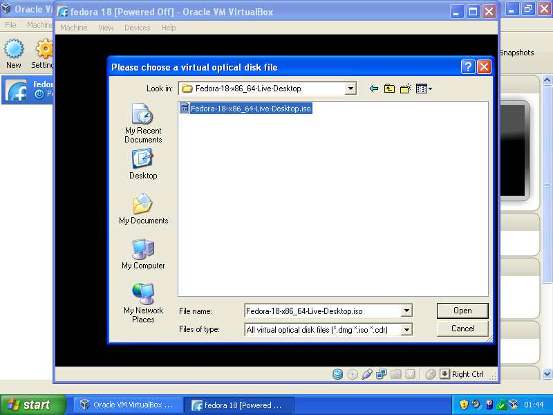Open My Computer location
Image resolution: width=553 pixels, height=415 pixels.
pyautogui.click(x=143, y=254)
